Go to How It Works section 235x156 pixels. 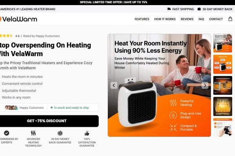click(x=165, y=19)
